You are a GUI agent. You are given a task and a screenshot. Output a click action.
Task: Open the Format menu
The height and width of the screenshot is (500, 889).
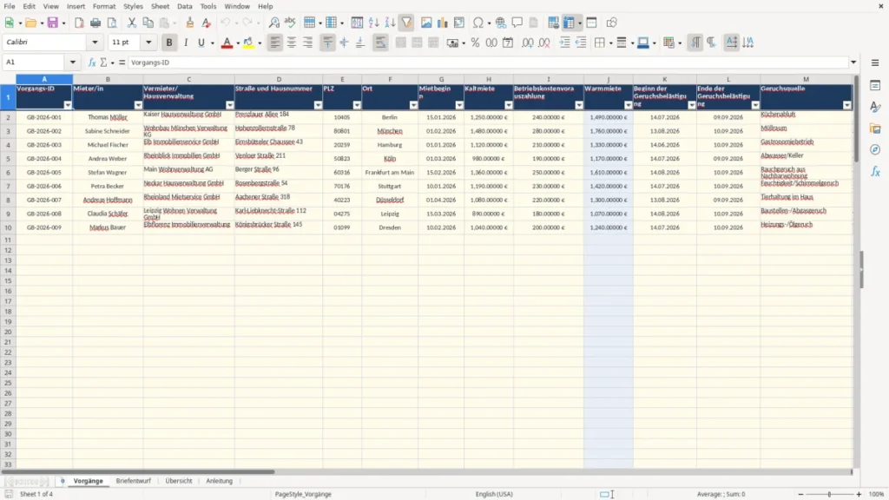tap(104, 6)
